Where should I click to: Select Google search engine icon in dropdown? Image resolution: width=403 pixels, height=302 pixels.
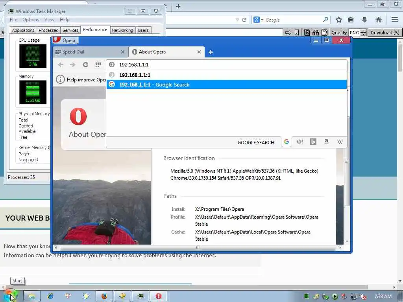[x=287, y=142]
